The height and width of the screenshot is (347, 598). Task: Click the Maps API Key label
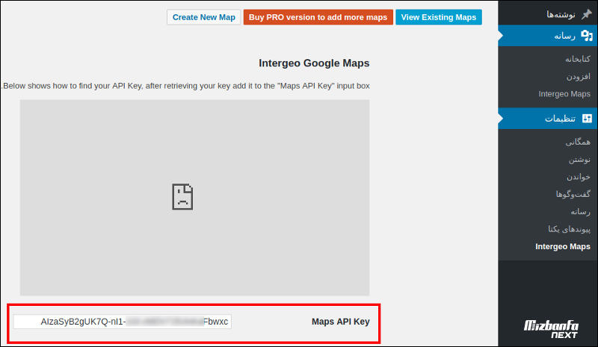click(x=341, y=322)
